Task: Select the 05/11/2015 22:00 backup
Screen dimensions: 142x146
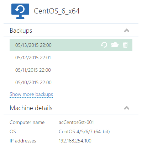Action: click(x=71, y=70)
